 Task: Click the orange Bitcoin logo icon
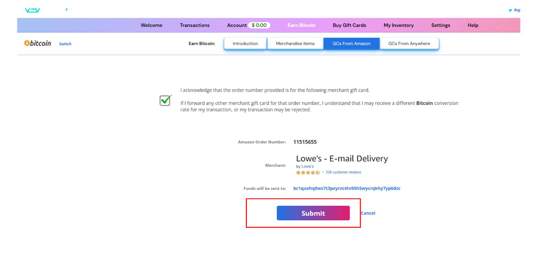click(x=27, y=43)
